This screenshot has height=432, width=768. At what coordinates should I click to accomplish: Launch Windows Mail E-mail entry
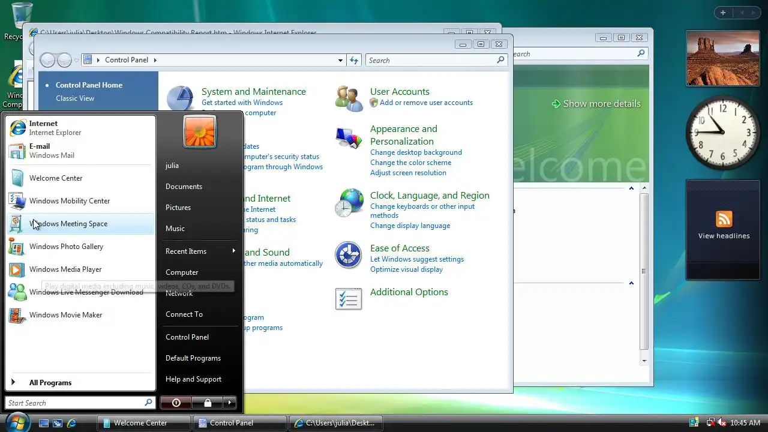(x=80, y=151)
